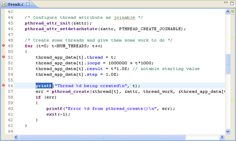
Task: Jump to overview ruler marker near line 48
Action: (233, 37)
